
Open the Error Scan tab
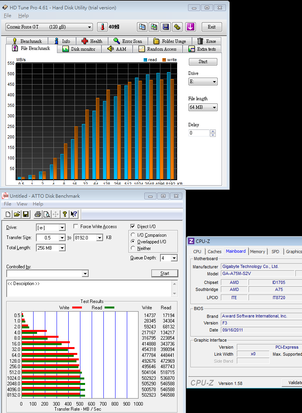(x=128, y=41)
